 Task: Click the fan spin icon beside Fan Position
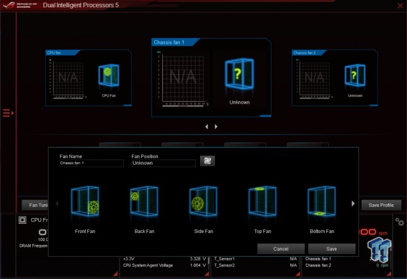tap(207, 161)
